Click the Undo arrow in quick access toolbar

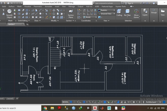pos(12,3)
